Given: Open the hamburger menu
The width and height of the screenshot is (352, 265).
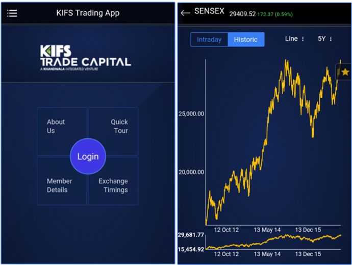Looking at the screenshot, I should [x=12, y=13].
